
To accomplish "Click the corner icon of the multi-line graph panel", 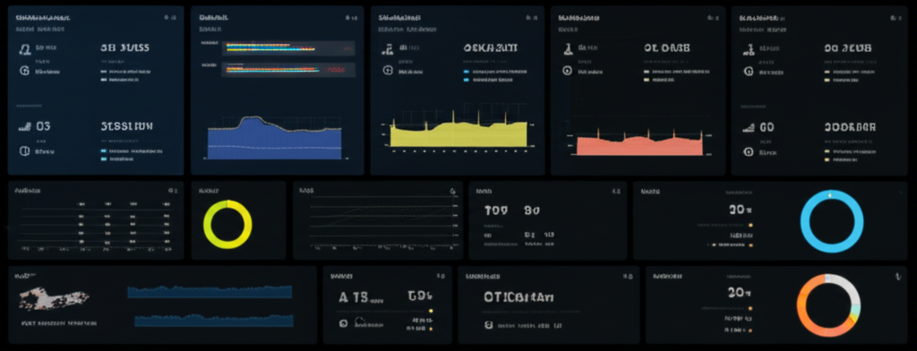I will (x=452, y=191).
